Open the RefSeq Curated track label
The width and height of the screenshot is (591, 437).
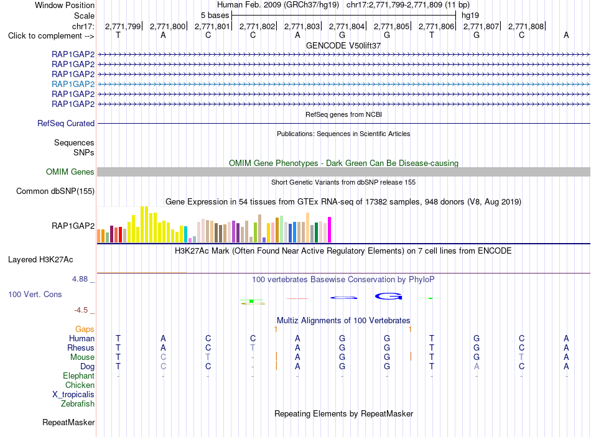tap(66, 123)
